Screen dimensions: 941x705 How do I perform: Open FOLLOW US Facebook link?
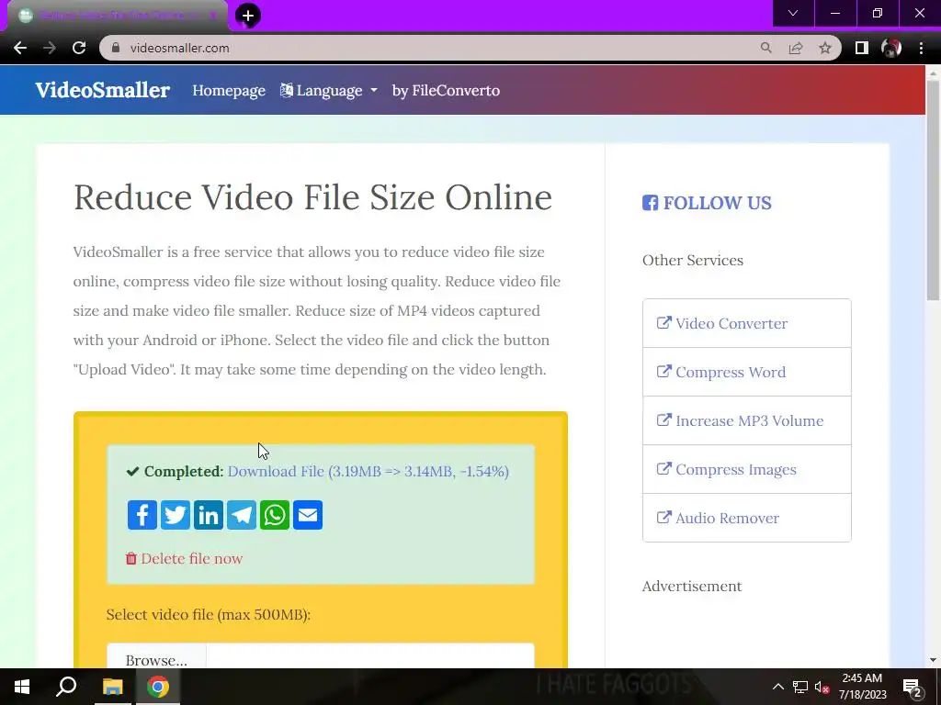[707, 203]
